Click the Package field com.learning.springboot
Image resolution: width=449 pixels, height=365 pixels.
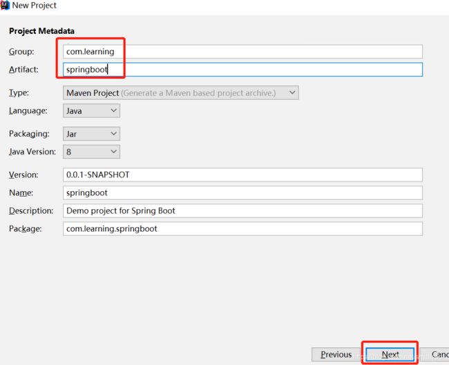pos(242,229)
